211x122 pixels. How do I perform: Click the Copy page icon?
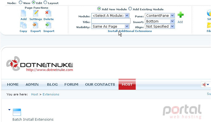pyautogui.click(x=23, y=25)
